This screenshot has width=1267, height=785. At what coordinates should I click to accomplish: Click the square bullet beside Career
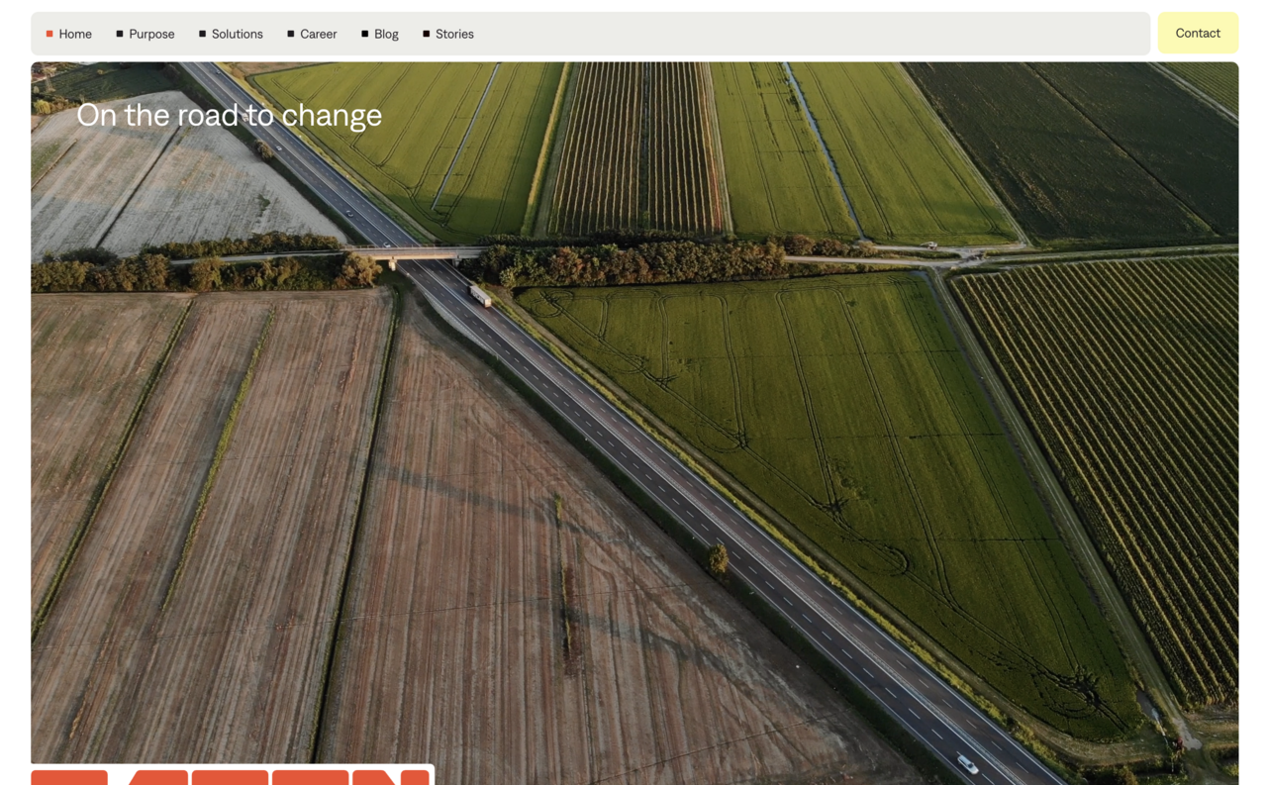291,34
